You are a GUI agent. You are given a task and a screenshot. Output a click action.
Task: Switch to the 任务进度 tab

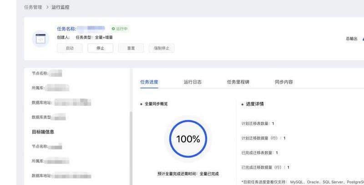point(149,82)
